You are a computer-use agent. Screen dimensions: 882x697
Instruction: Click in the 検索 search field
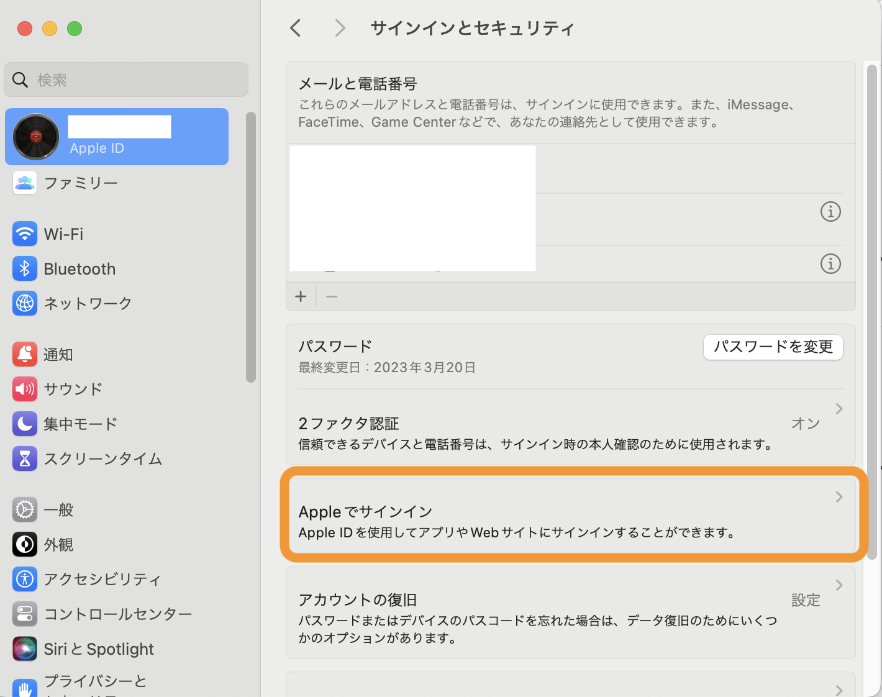click(x=126, y=80)
